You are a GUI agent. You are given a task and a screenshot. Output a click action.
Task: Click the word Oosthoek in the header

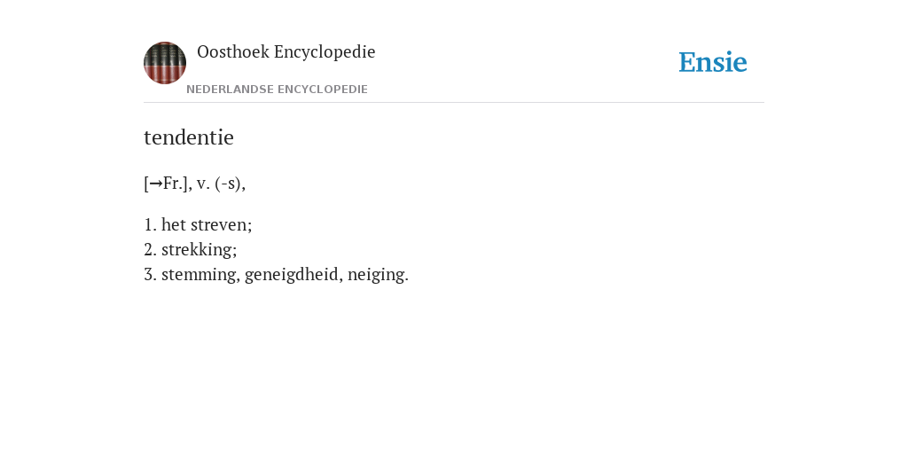coord(233,51)
